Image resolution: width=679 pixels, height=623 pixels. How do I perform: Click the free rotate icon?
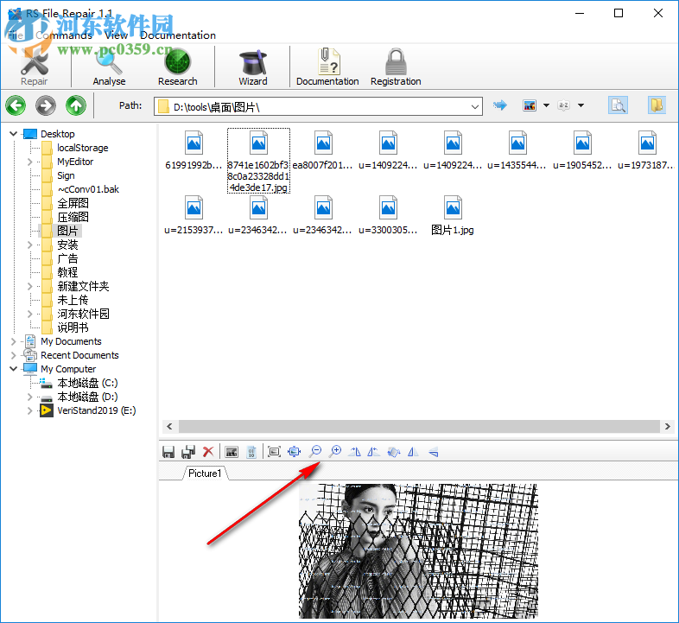[x=394, y=452]
